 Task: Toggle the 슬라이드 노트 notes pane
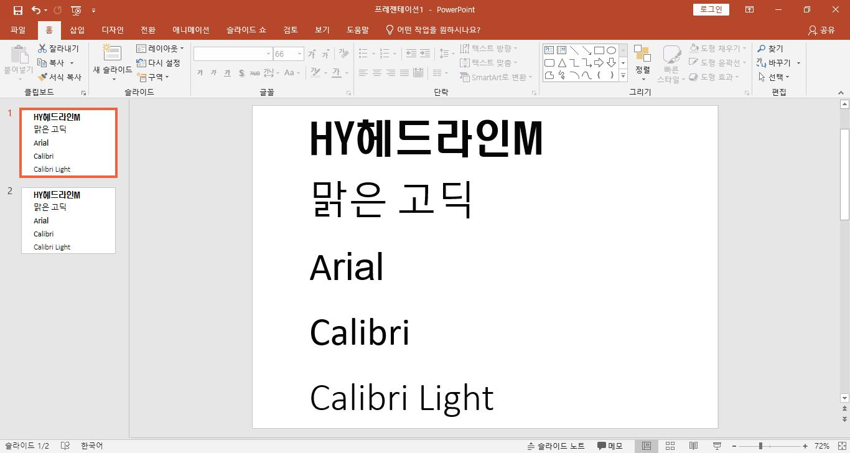click(556, 446)
